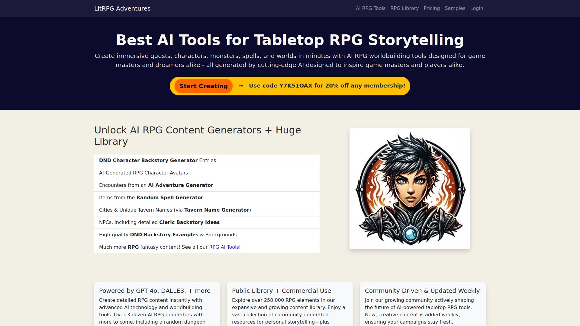Open the AI RPG Tools menu item
Viewport: 580px width, 326px height.
[370, 8]
